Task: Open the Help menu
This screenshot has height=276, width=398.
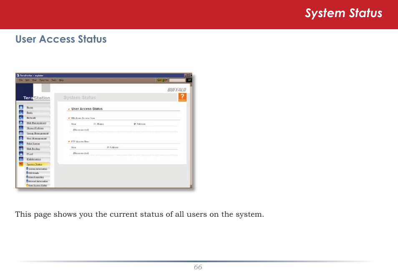Action: pos(61,80)
